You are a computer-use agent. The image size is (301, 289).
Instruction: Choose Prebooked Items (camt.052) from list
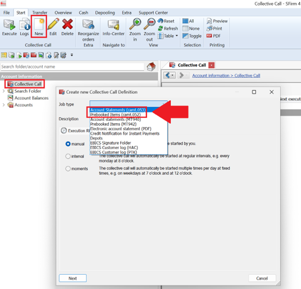coord(115,115)
